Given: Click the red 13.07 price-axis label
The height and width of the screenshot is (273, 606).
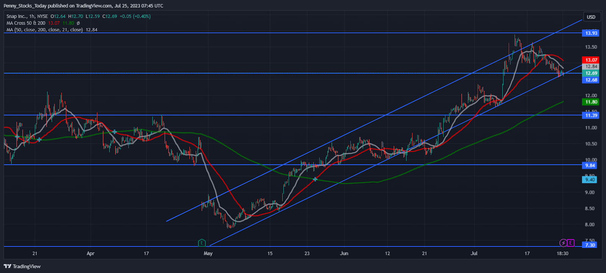Looking at the screenshot, I should (591, 60).
